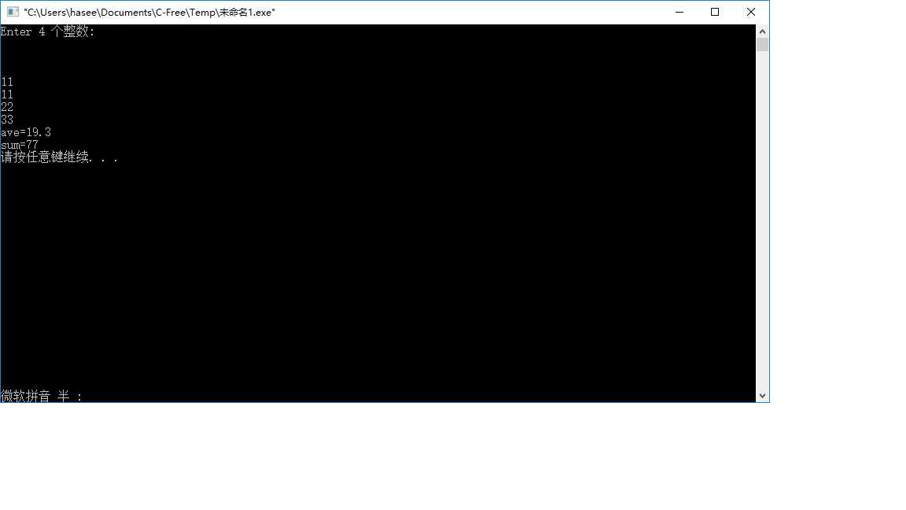Click the '微软拼音 半 :' IME status line
Image resolution: width=906 pixels, height=510 pixels.
pyautogui.click(x=42, y=396)
